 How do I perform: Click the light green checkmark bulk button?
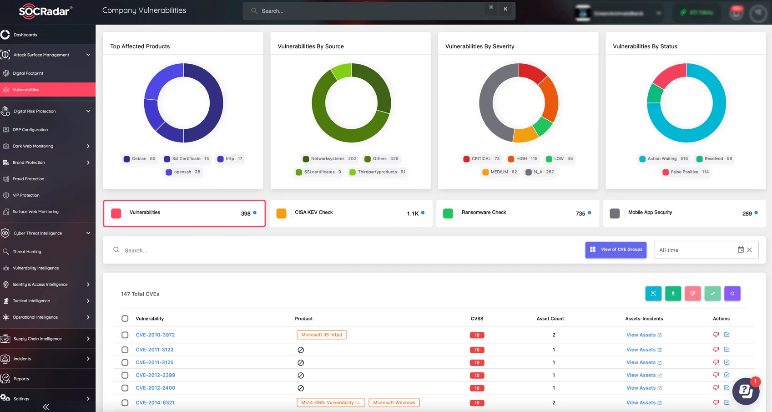click(x=712, y=294)
